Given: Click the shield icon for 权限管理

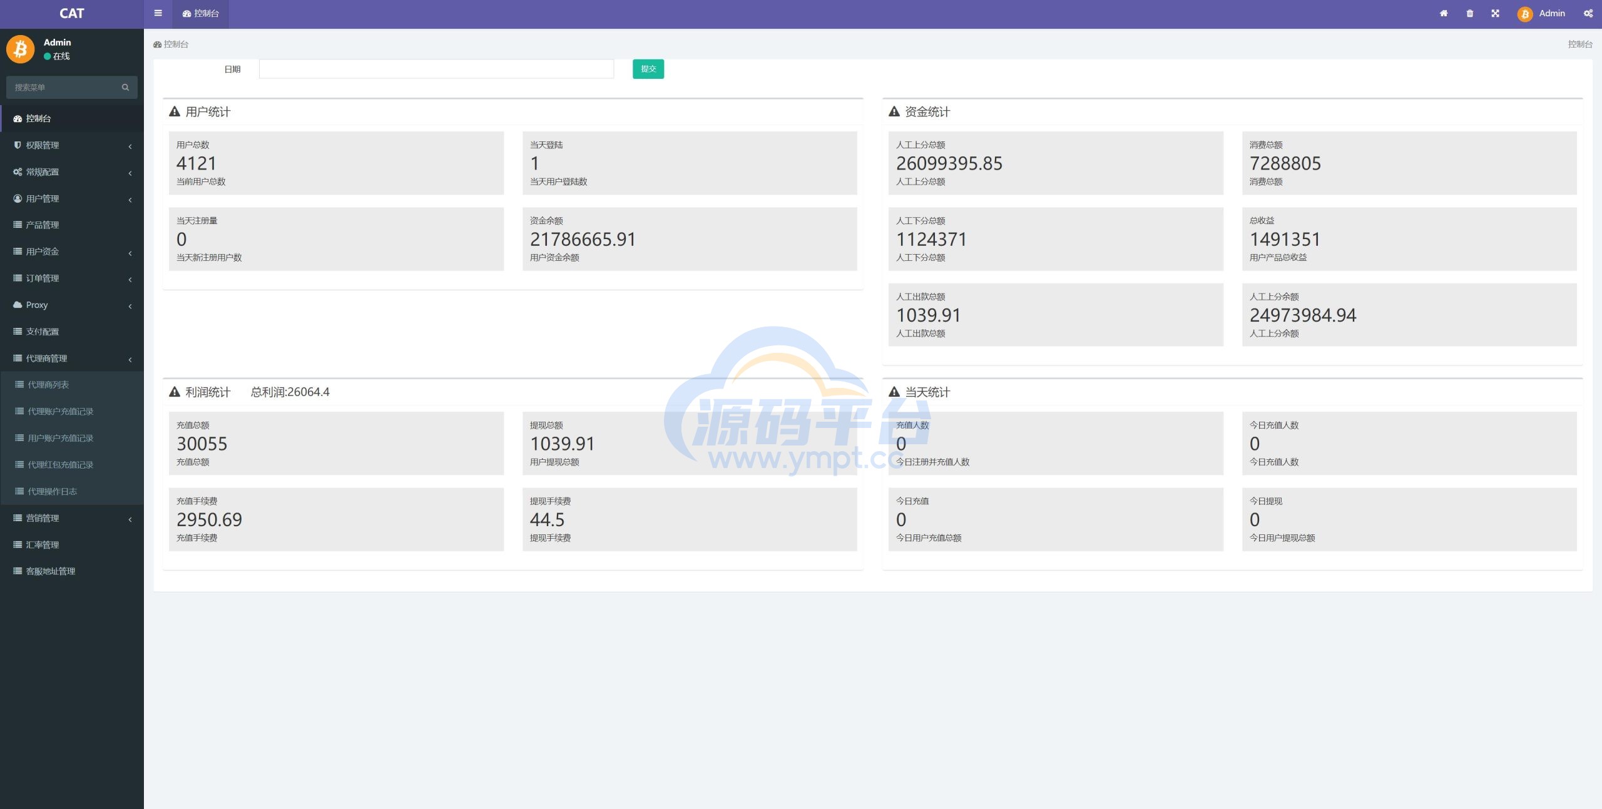Looking at the screenshot, I should pyautogui.click(x=18, y=145).
